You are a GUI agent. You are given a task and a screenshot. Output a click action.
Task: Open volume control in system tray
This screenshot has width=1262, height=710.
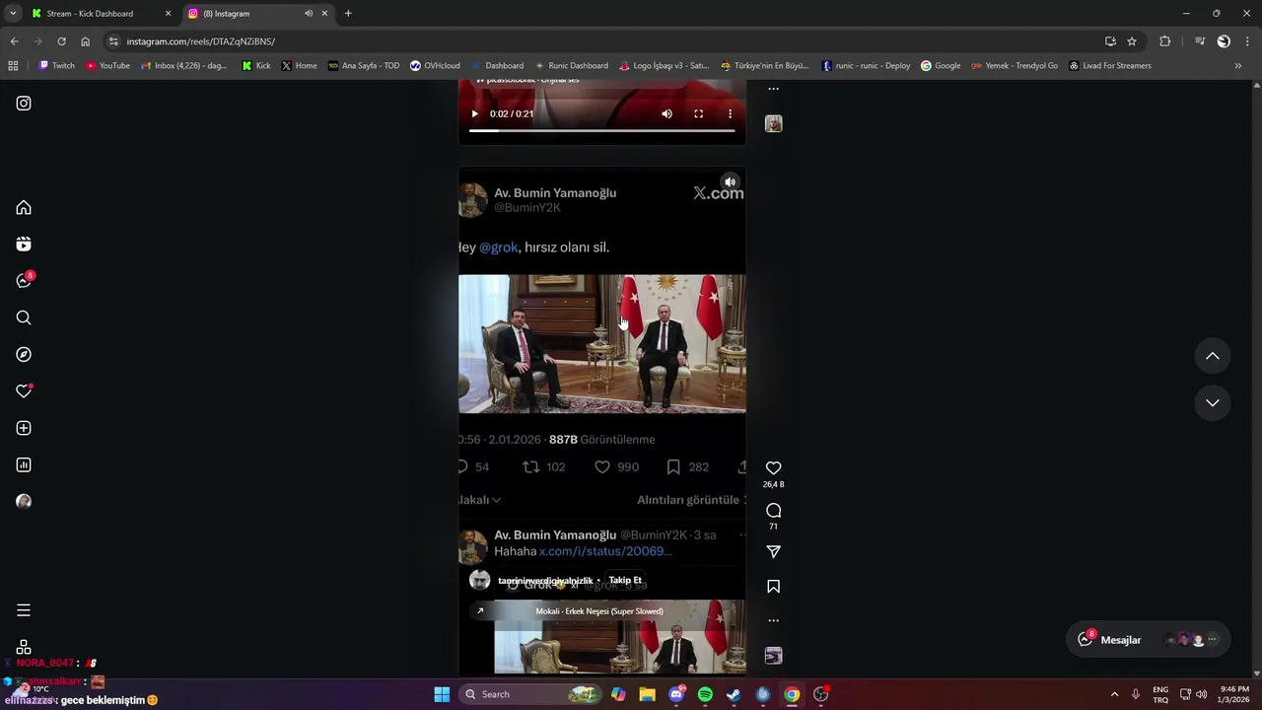1201,694
